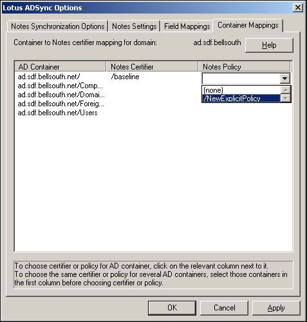Confirm with the OK button
Screen dimensions: 307x322
(x=172, y=308)
